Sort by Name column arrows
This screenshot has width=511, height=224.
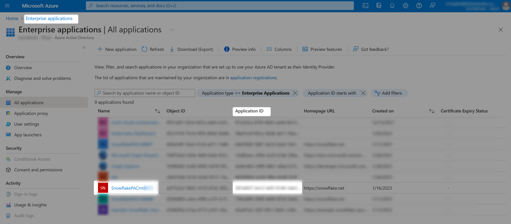point(158,111)
